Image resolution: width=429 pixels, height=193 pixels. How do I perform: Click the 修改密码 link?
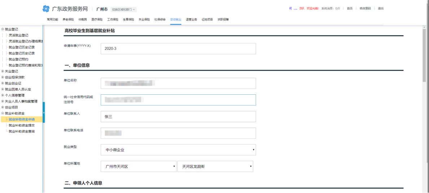(365, 8)
